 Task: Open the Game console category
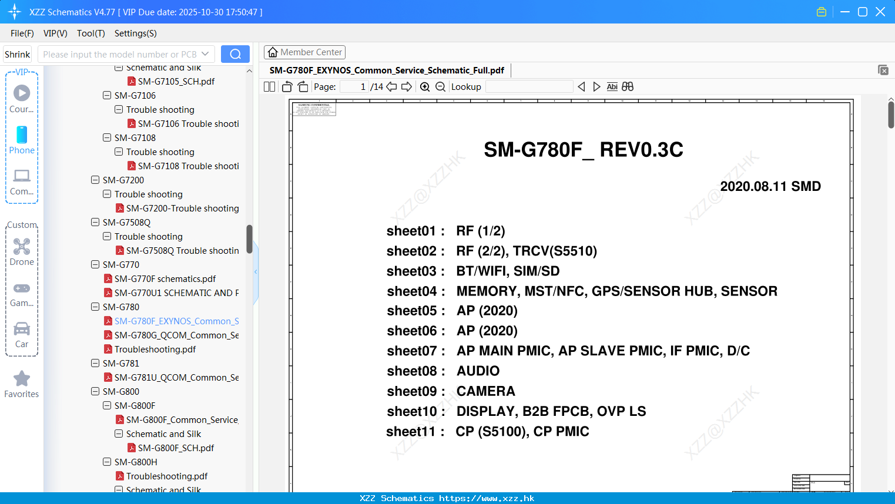tap(22, 294)
